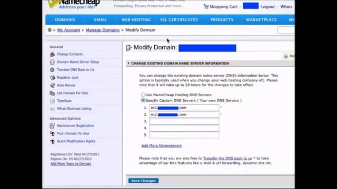
Task: Click nameserver field 2 containing ns2
Action: pyautogui.click(x=184, y=114)
